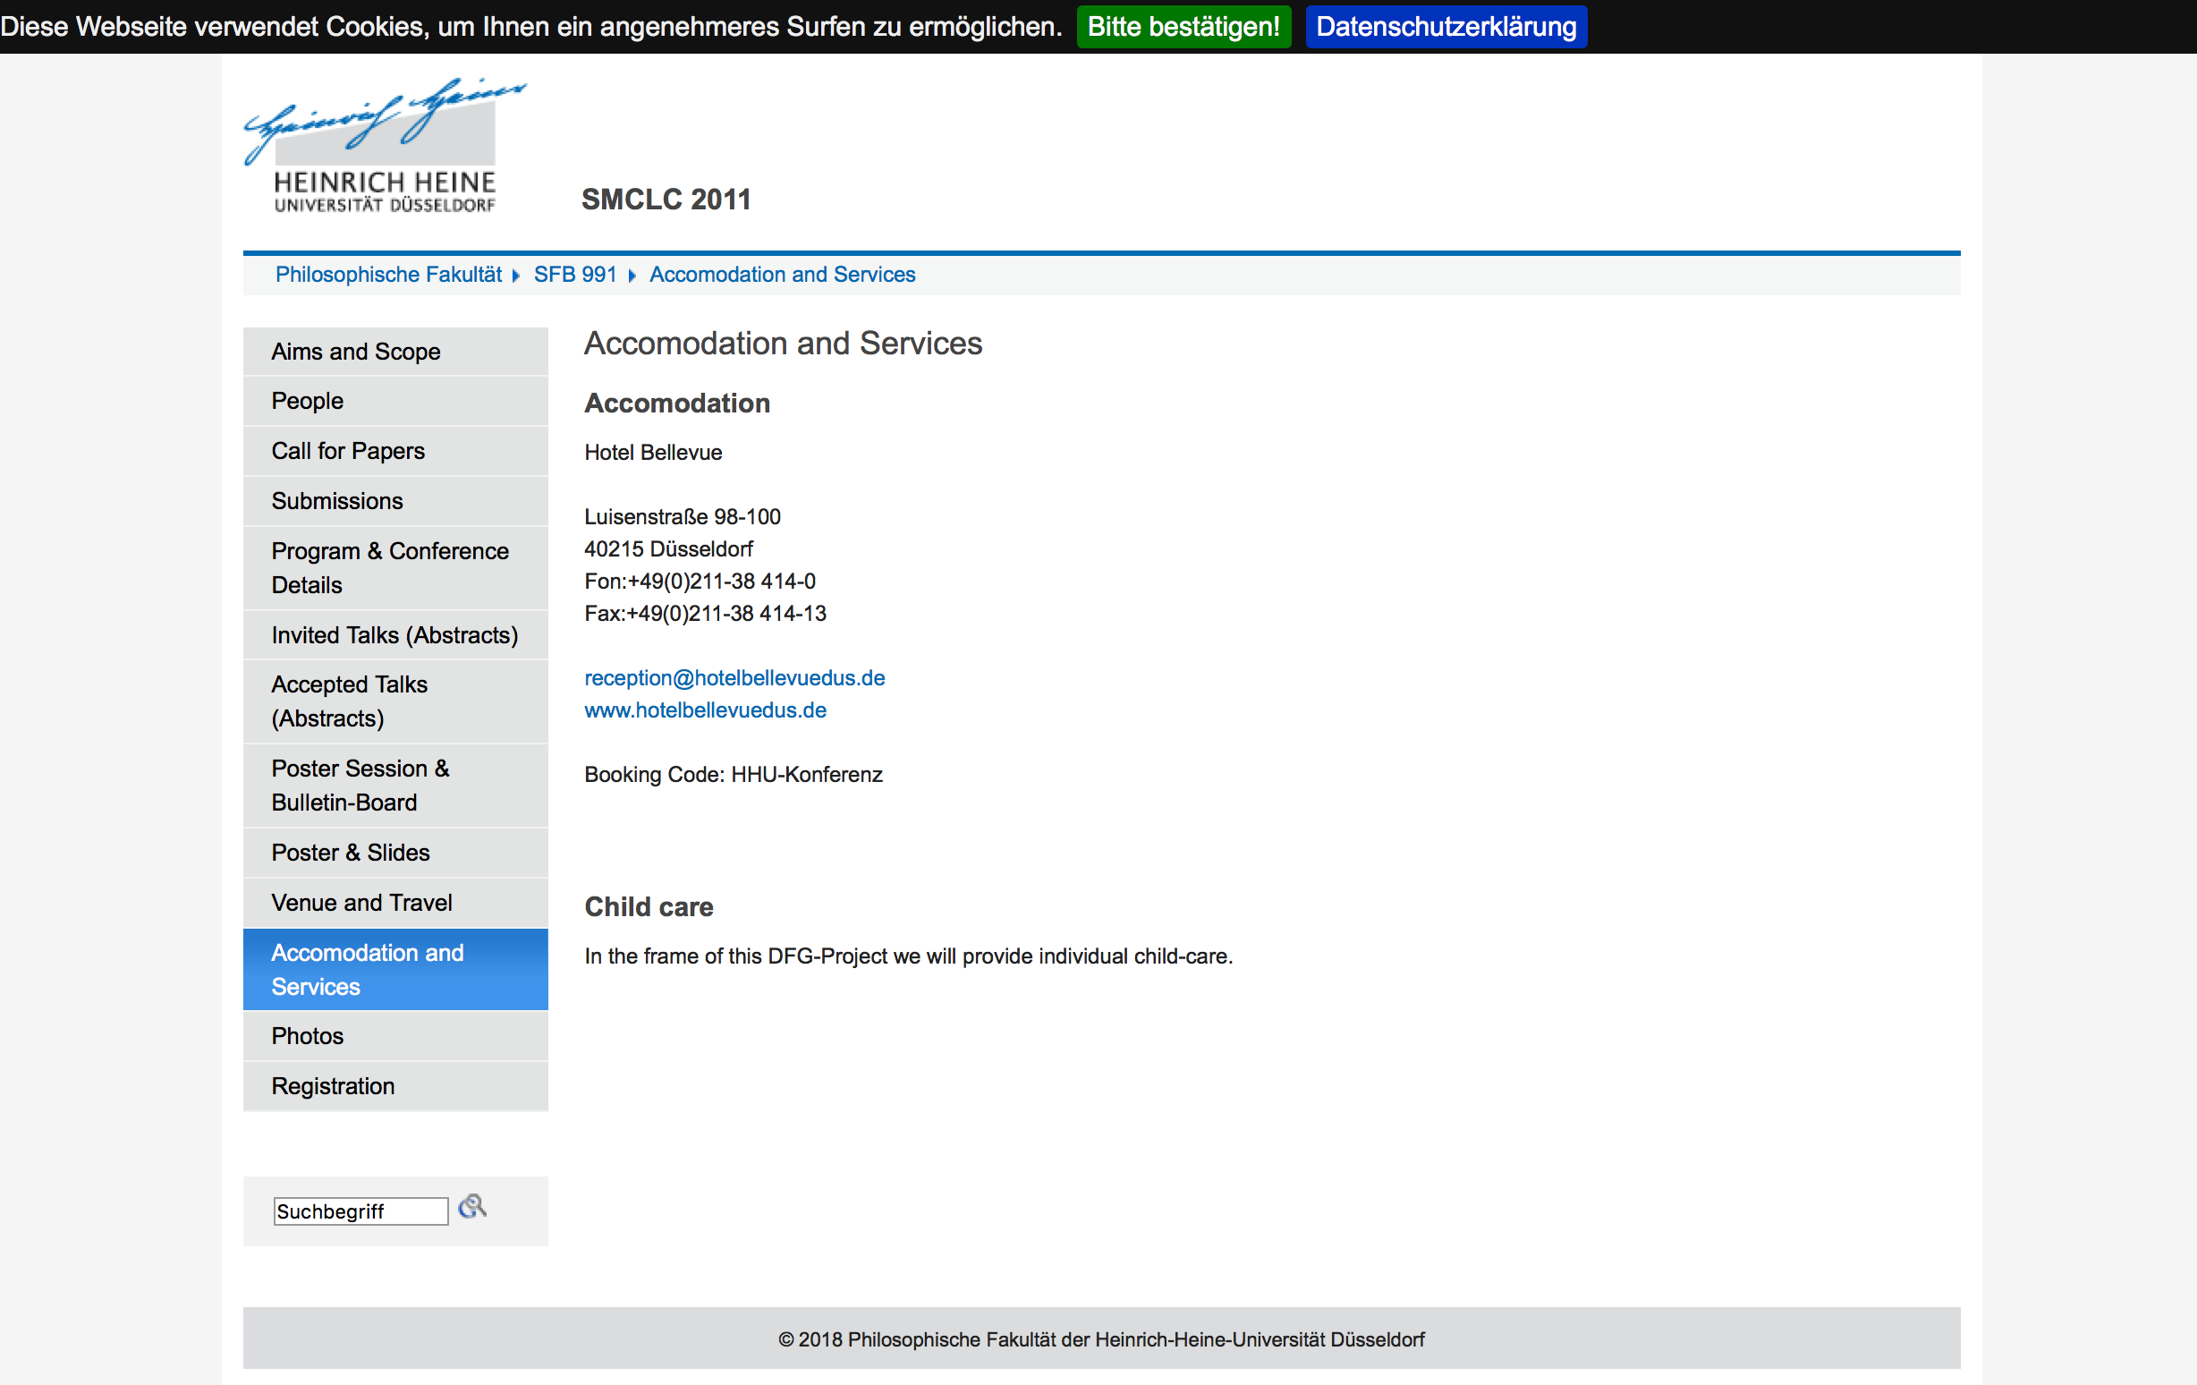View Invited Talks (Abstracts) page

click(x=394, y=635)
